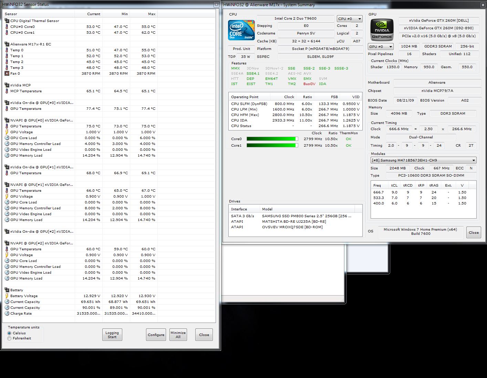This screenshot has height=378, width=487.
Task: Click gauge icon of GPU[#1] Memory Controller Load
Action: click(7, 208)
